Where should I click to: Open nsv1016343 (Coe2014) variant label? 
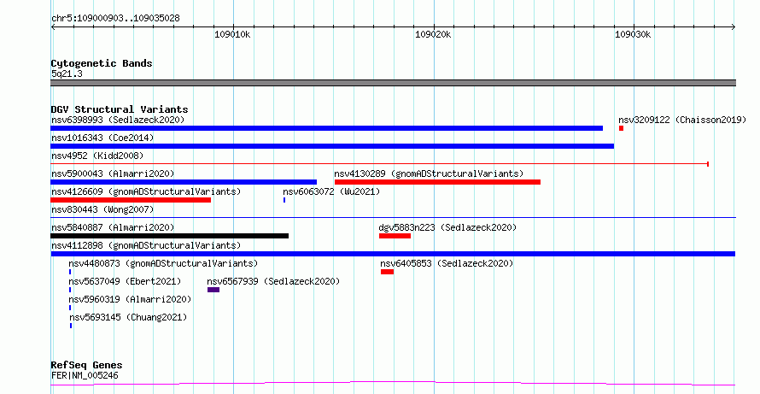102,138
